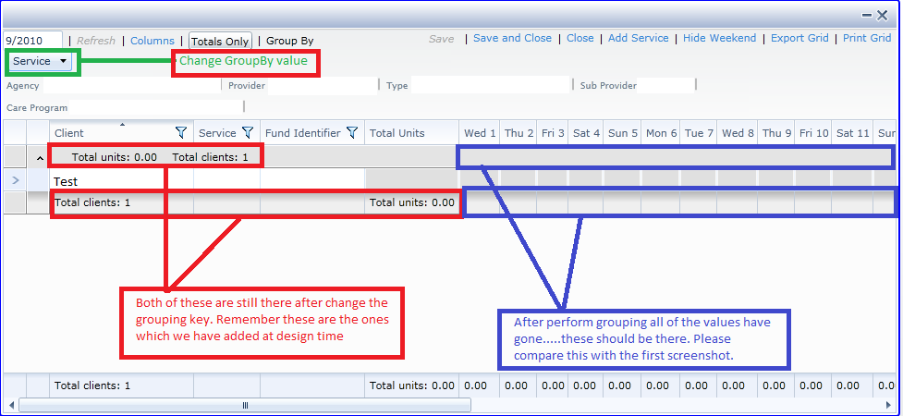Click the 9/2010 date input field
903x416 pixels.
click(x=33, y=41)
